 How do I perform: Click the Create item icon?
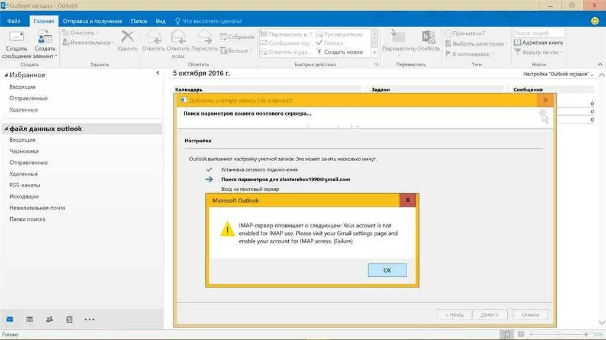45,37
